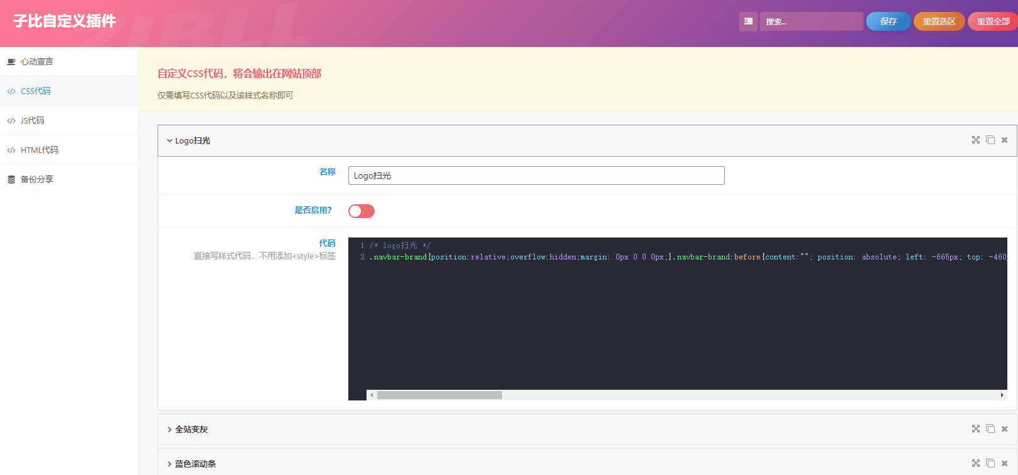1018x475 pixels.
Task: Click the expand-all list icon beside search
Action: click(748, 21)
